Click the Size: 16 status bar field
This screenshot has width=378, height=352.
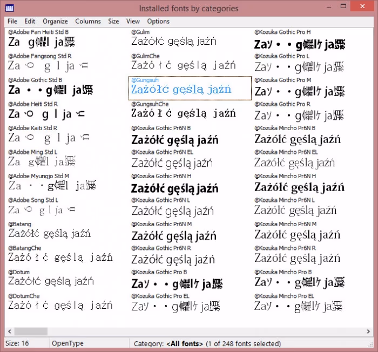[27, 343]
